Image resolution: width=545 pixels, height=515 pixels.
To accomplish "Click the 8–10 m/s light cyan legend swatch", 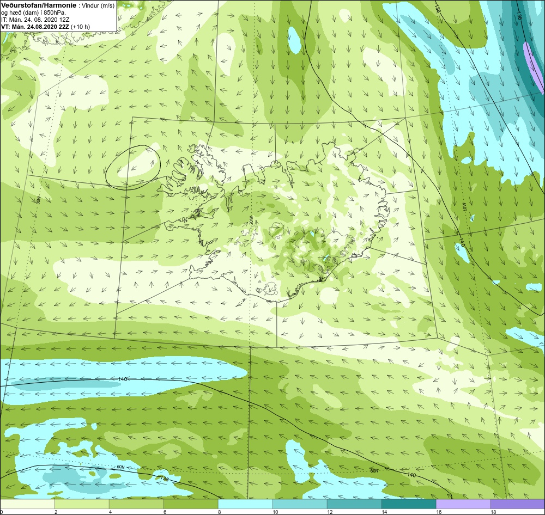I will pyautogui.click(x=245, y=504).
